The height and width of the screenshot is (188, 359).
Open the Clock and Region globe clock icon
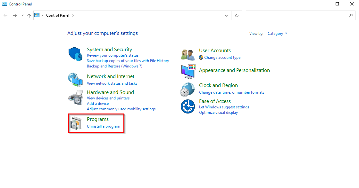(188, 90)
